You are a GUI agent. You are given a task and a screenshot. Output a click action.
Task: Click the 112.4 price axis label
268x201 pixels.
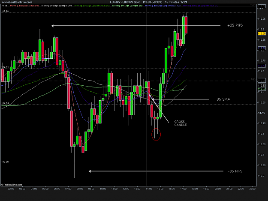[x=262, y=134]
